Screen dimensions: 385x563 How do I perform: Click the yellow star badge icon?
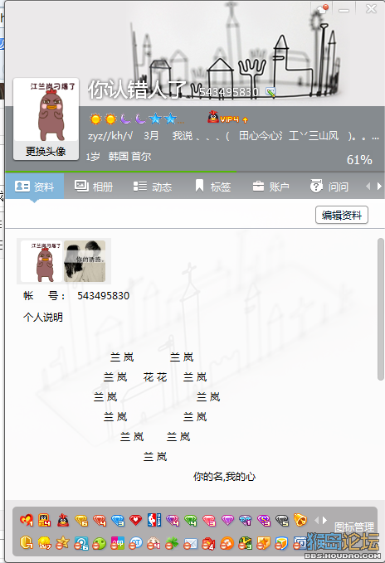tap(62, 543)
